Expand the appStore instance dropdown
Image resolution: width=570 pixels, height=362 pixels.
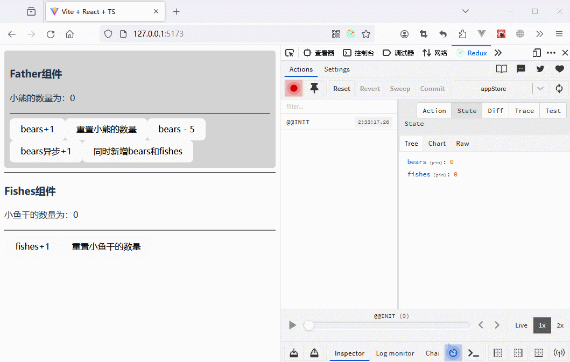pos(540,89)
